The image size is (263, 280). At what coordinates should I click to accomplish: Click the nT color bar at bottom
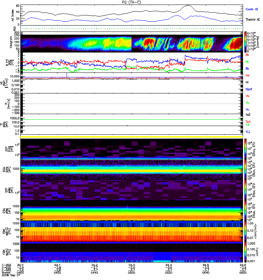click(x=245, y=252)
